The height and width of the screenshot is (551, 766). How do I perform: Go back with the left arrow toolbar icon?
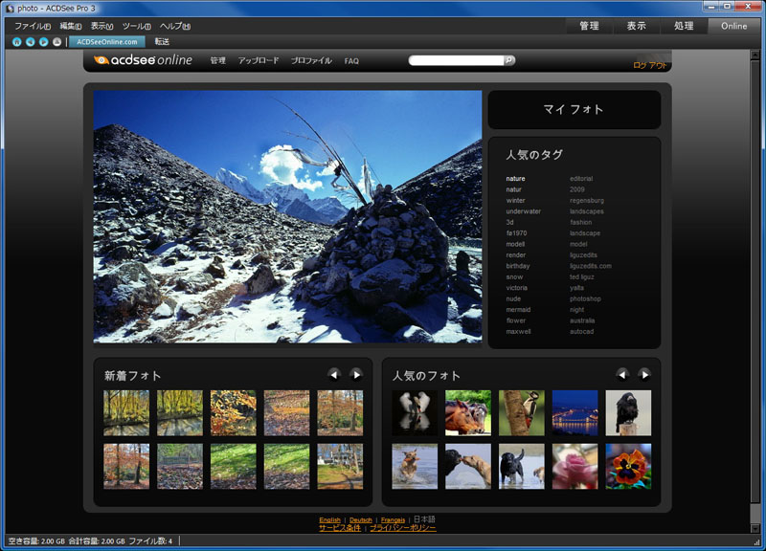coord(31,42)
